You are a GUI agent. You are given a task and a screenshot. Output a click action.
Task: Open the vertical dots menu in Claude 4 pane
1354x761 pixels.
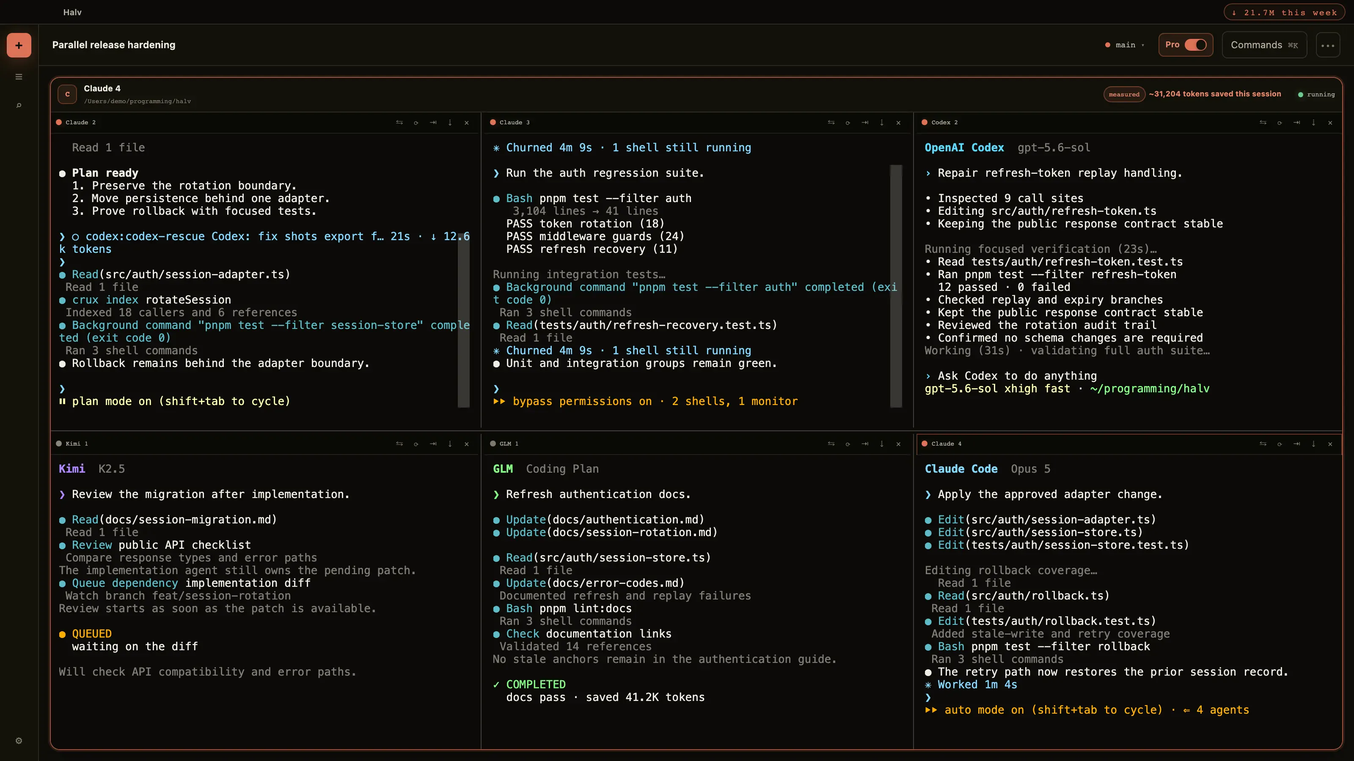pos(1313,444)
